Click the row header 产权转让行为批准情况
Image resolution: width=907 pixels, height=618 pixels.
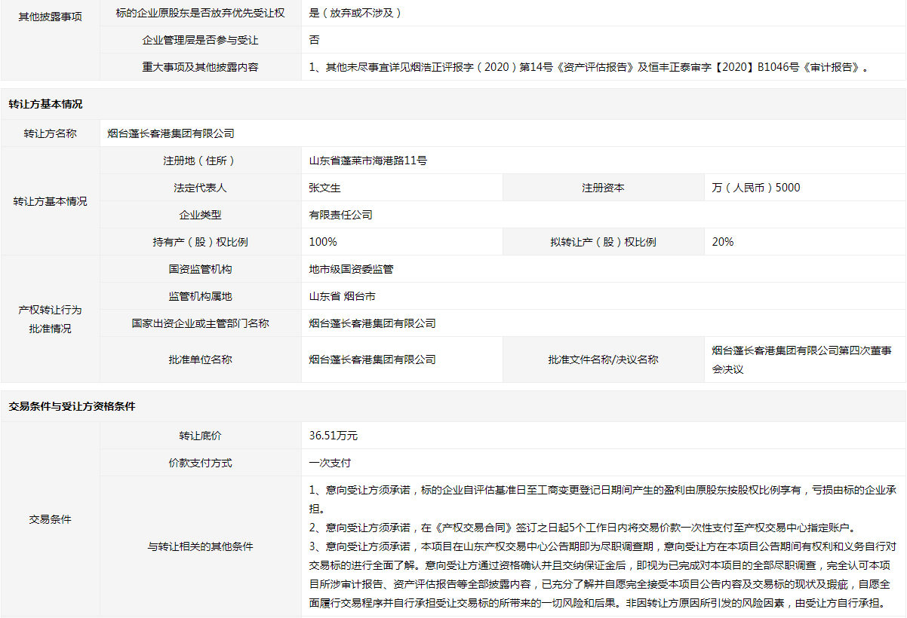[x=50, y=320]
